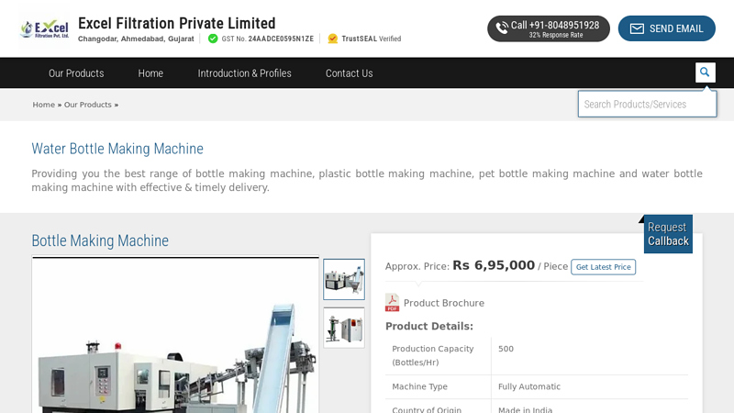Image resolution: width=734 pixels, height=413 pixels.
Task: Click the SEND EMAIL button
Action: [667, 28]
